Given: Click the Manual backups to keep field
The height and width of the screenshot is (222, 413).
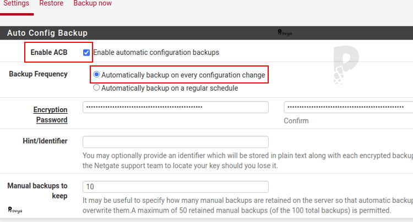Looking at the screenshot, I should [175, 187].
